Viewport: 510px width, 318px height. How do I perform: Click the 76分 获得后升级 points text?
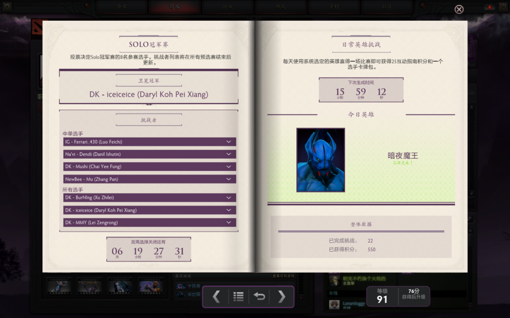414,294
